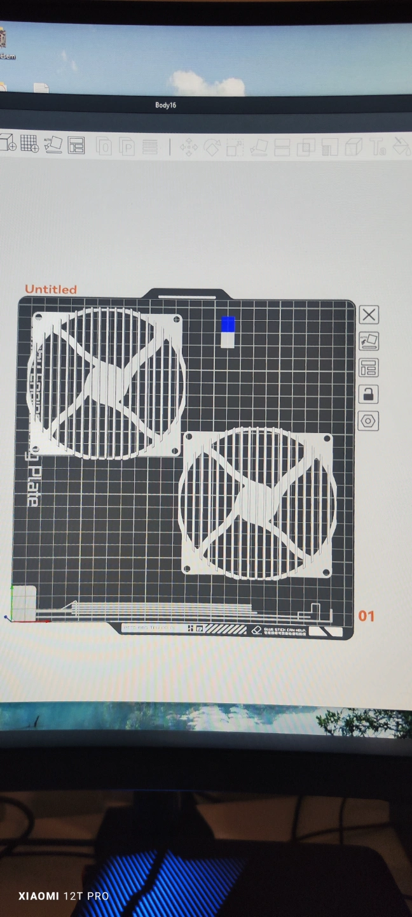
Task: Click the Split to parts icon
Action: 127,147
